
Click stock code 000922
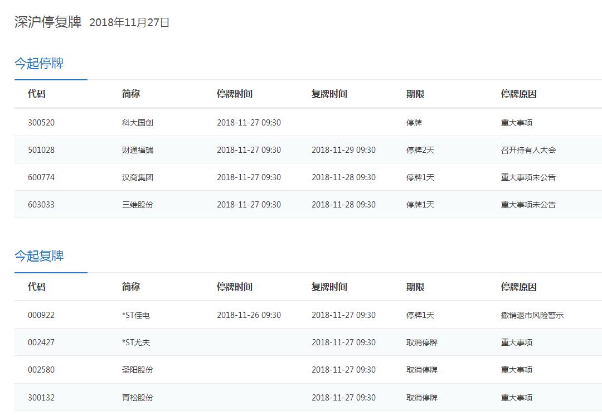[41, 315]
